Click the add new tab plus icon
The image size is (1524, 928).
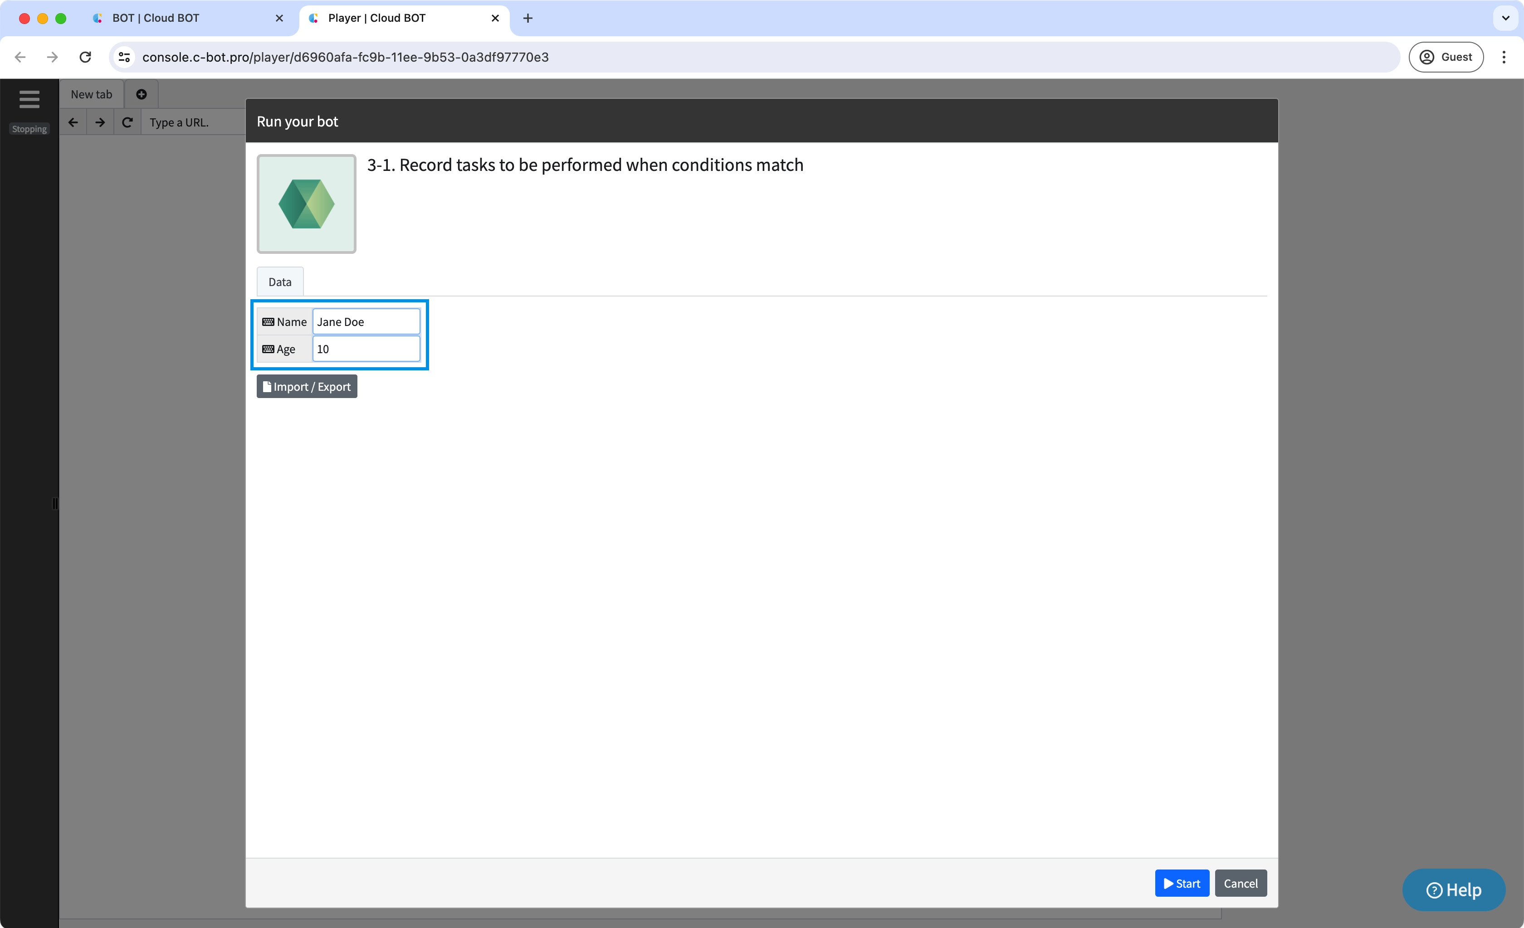click(141, 94)
